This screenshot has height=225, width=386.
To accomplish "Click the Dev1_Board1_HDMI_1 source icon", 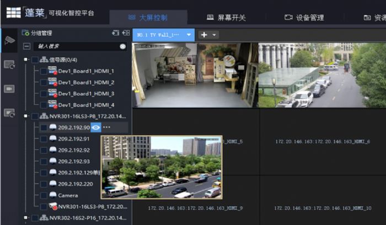I will (x=52, y=71).
